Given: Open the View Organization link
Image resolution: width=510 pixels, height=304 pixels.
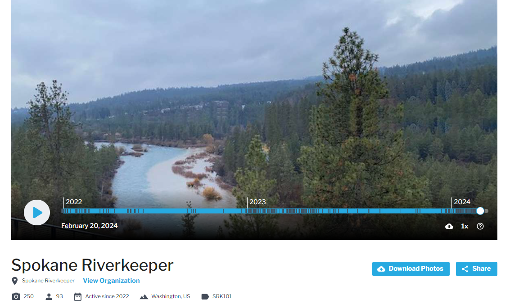Looking at the screenshot, I should click(111, 281).
